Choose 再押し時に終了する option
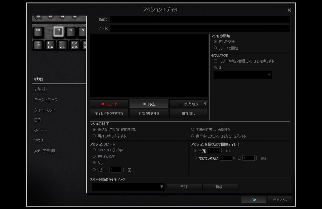The image size is (322, 209). [x=94, y=136]
